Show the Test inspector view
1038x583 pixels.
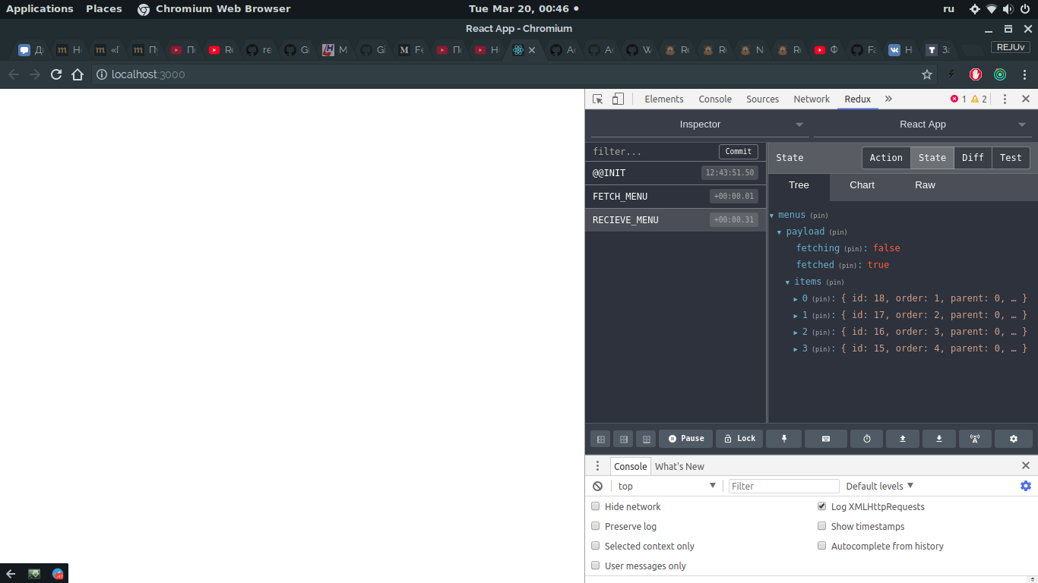(x=1011, y=158)
